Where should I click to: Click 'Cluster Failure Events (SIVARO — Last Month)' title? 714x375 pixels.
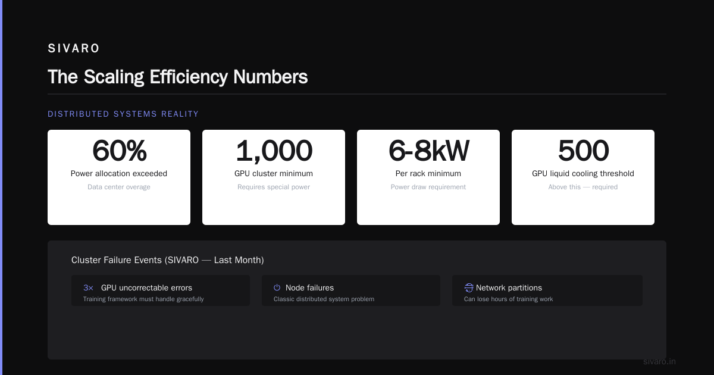click(168, 260)
